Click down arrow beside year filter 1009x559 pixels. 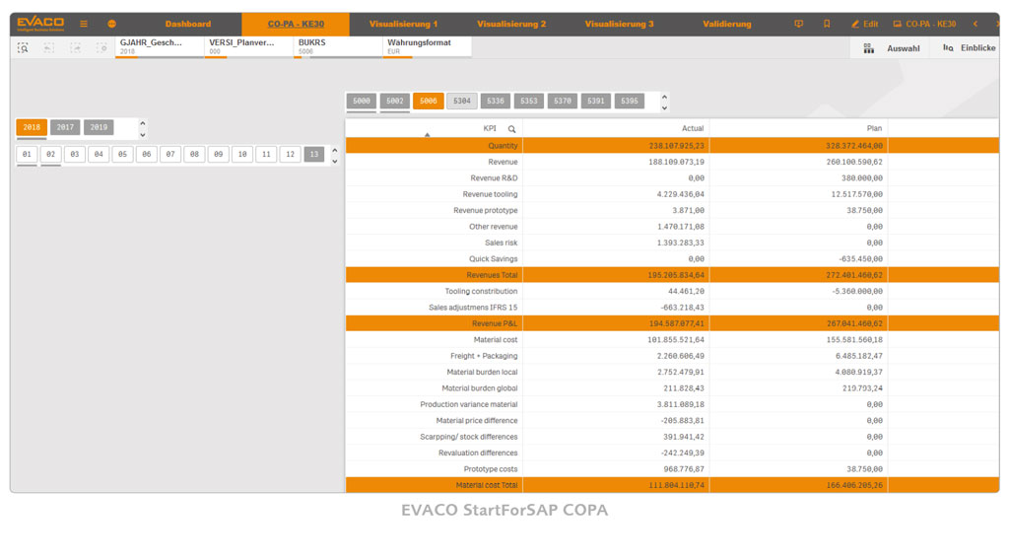[143, 135]
